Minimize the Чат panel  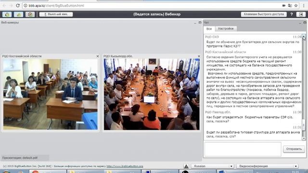[x=300, y=23]
